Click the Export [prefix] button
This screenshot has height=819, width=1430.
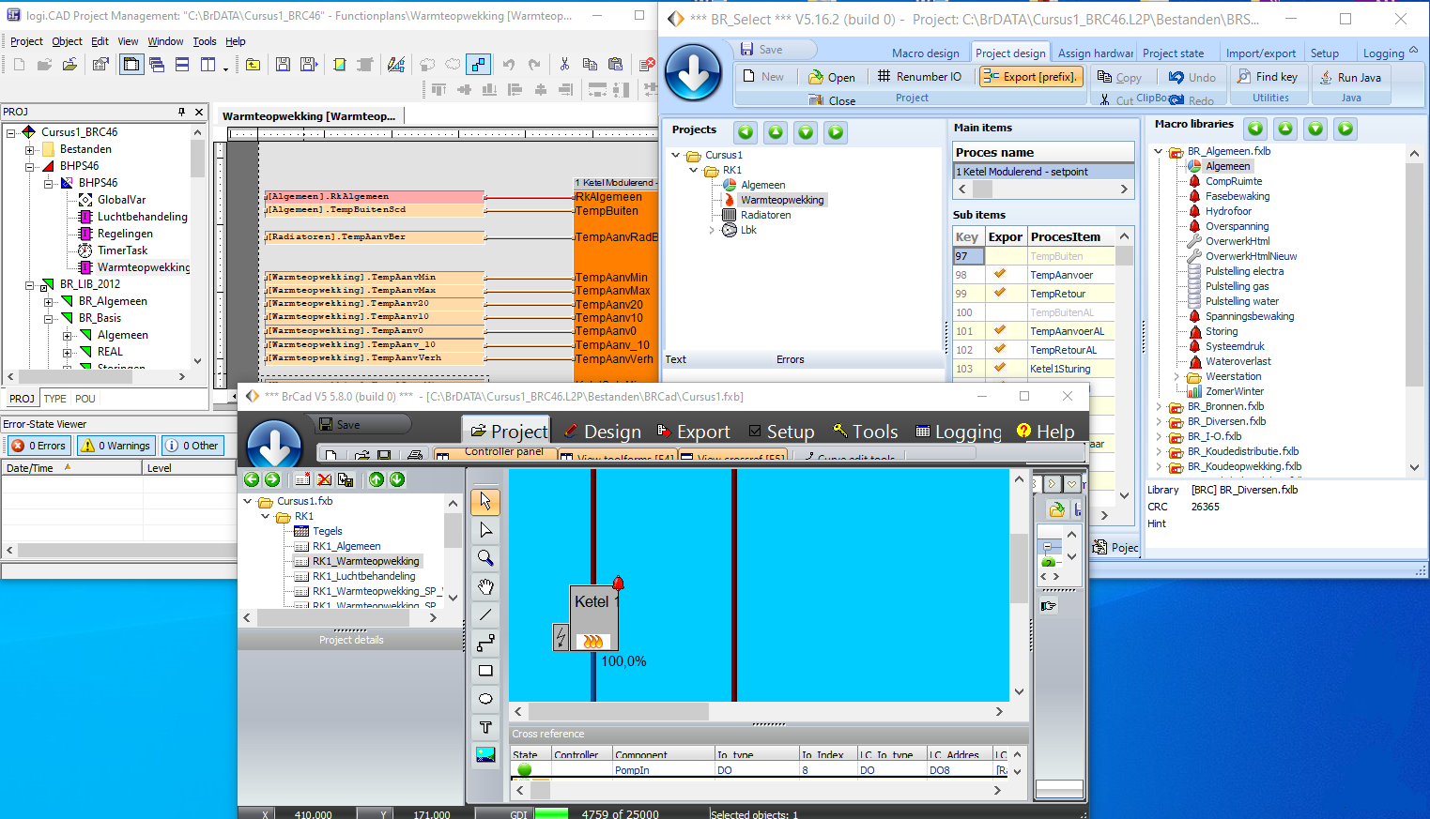[x=1030, y=77]
